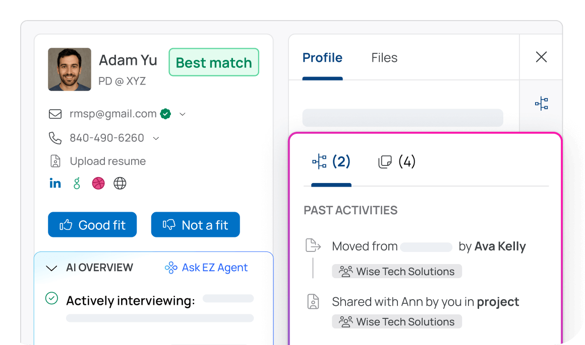
Task: Select the activities tab showing (2)
Action: (331, 162)
